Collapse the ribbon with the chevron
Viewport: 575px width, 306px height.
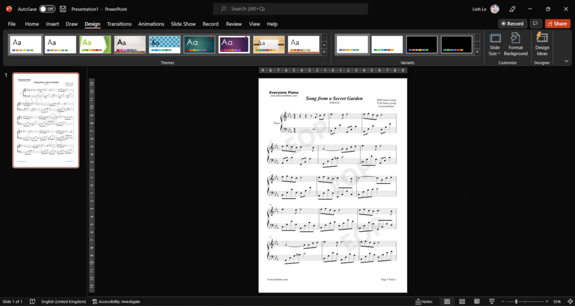567,61
